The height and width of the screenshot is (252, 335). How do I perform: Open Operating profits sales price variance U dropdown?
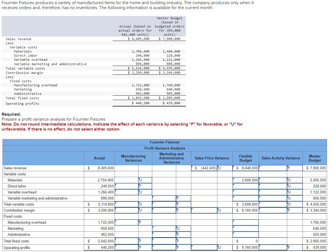(x=225, y=248)
